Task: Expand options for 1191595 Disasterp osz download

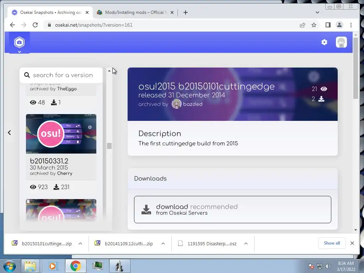Action: (x=246, y=243)
